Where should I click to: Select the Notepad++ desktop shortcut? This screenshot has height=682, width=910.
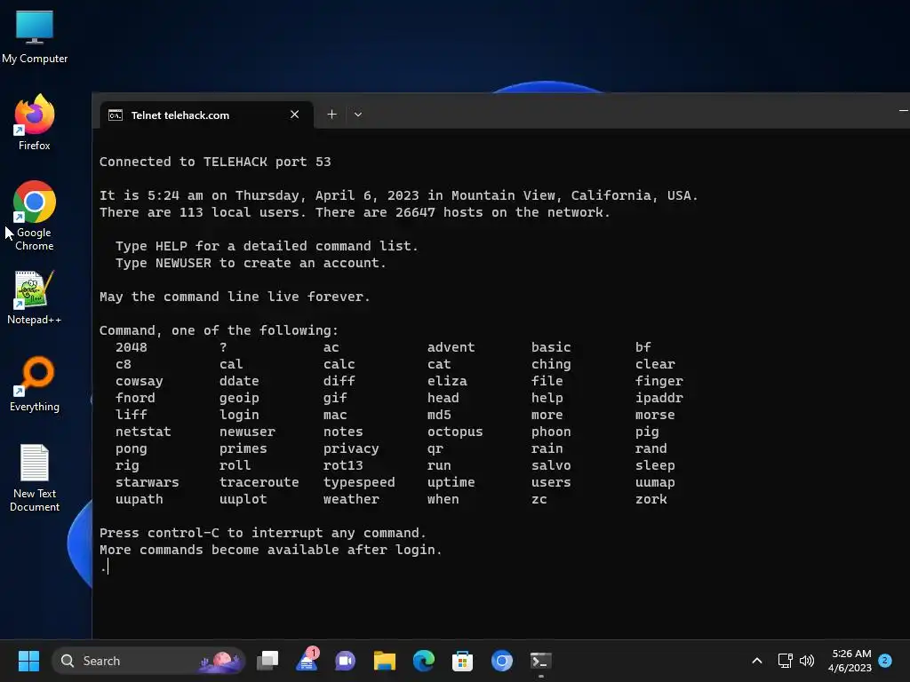(x=35, y=297)
